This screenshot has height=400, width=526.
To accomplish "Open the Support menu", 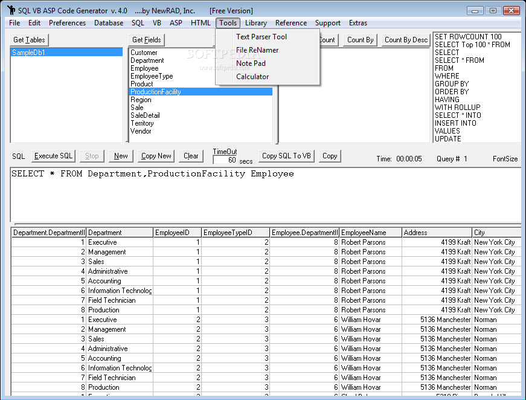I will coord(328,23).
